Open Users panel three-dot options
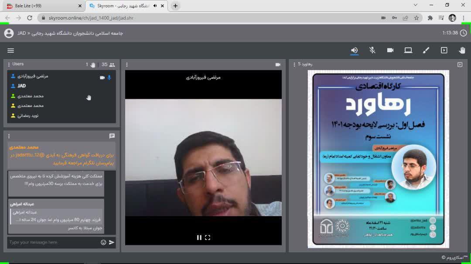 (x=9, y=64)
